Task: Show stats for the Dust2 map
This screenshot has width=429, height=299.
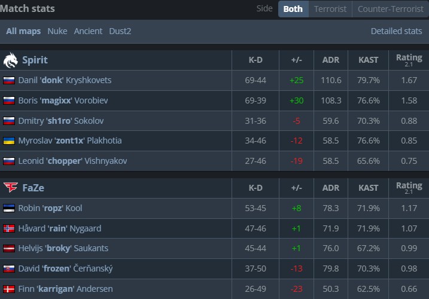Action: click(x=120, y=30)
